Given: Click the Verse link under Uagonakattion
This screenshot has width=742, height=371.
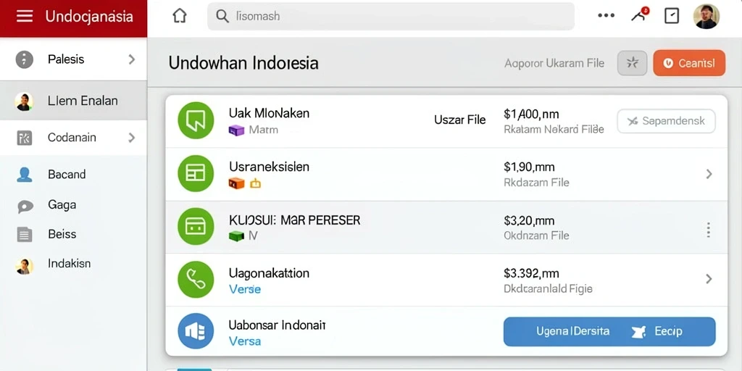Looking at the screenshot, I should pos(245,288).
